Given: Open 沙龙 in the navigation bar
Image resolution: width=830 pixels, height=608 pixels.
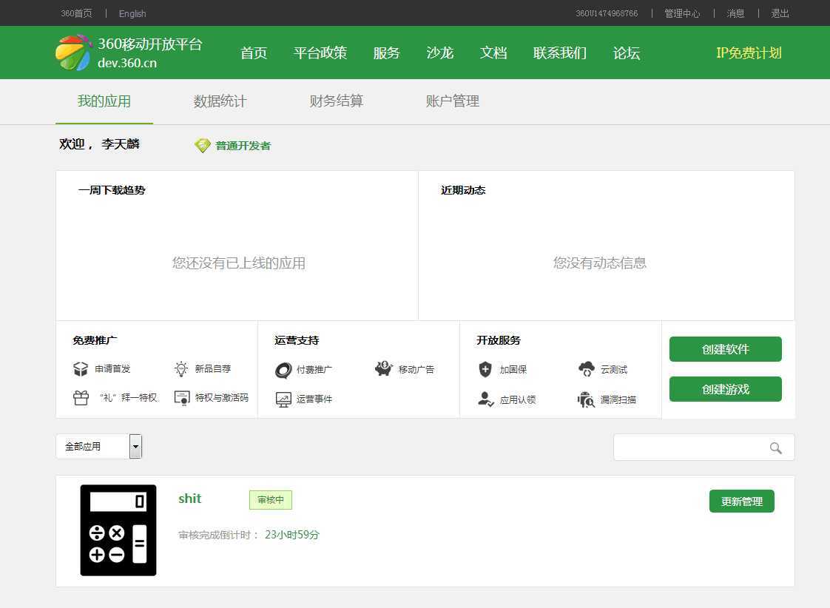Looking at the screenshot, I should pos(440,53).
